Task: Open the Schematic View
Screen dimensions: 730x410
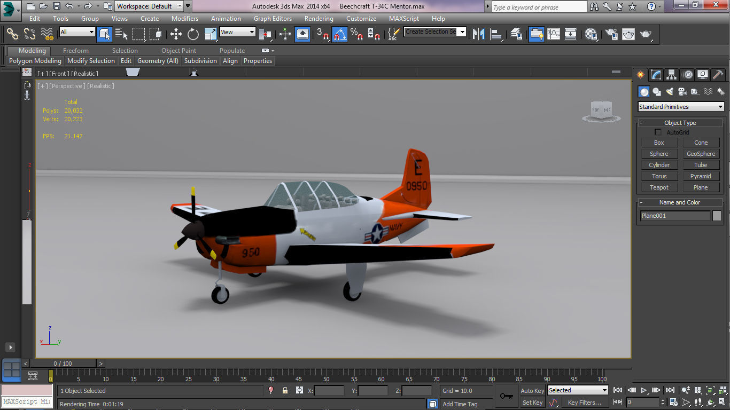Action: tap(571, 34)
